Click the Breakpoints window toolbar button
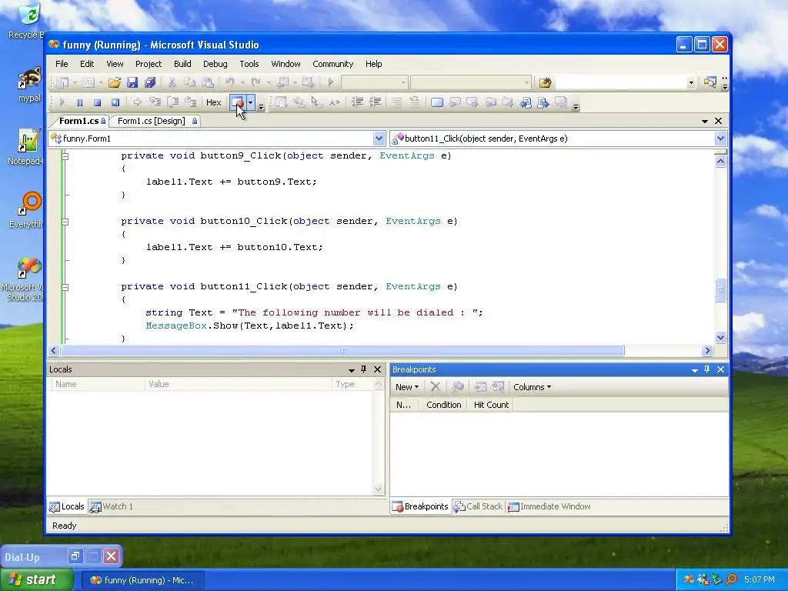The image size is (788, 591). click(x=238, y=102)
